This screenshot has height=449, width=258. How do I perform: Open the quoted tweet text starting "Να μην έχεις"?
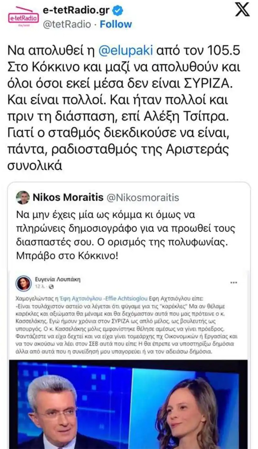[125, 235]
